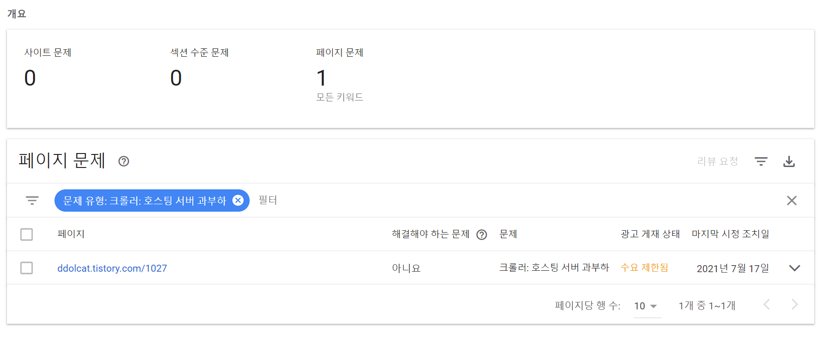Screen dimensions: 823x341
Task: Open the filter options icon near 리뷰 요청
Action: (x=761, y=161)
